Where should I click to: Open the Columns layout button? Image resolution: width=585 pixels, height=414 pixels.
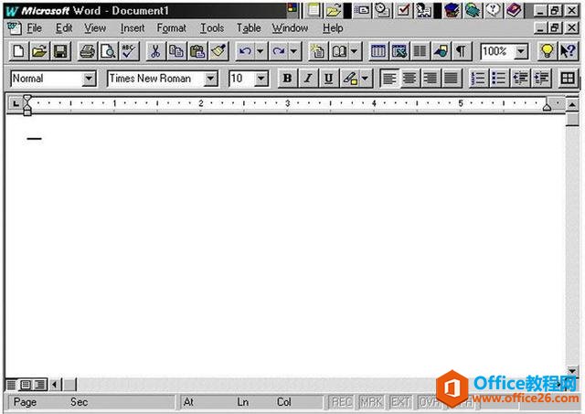pos(420,51)
